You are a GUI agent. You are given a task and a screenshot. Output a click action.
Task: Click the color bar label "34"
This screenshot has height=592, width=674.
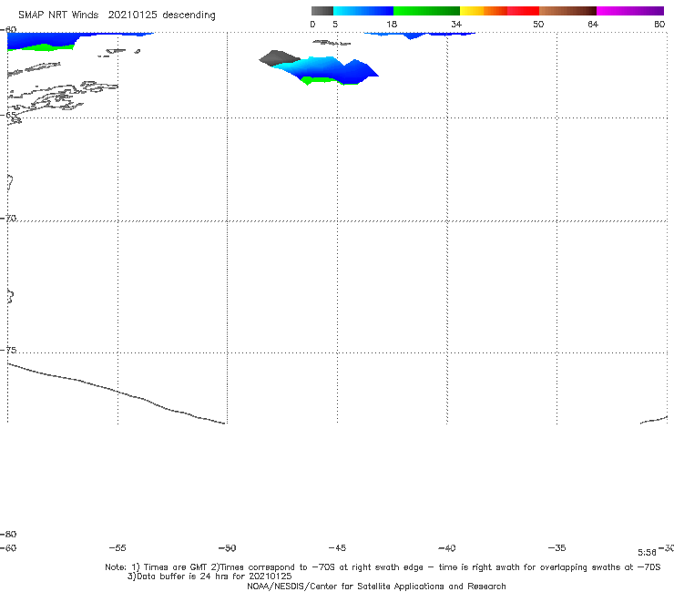click(456, 24)
